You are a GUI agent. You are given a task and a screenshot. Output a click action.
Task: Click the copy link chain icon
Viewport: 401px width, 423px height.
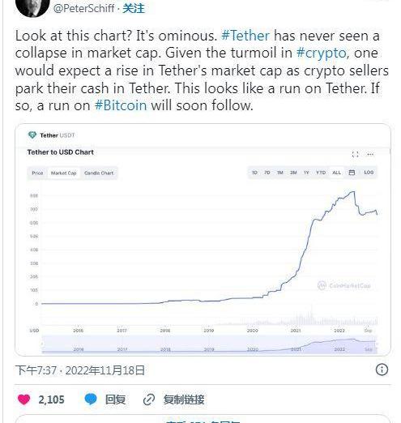coord(149,399)
